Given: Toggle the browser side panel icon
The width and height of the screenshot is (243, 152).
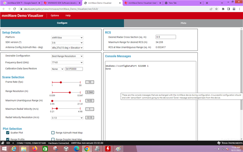Looking at the screenshot, I should 229,9.
